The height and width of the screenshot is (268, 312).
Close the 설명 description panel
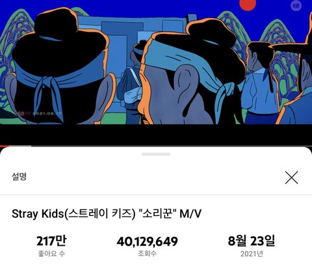(x=291, y=178)
